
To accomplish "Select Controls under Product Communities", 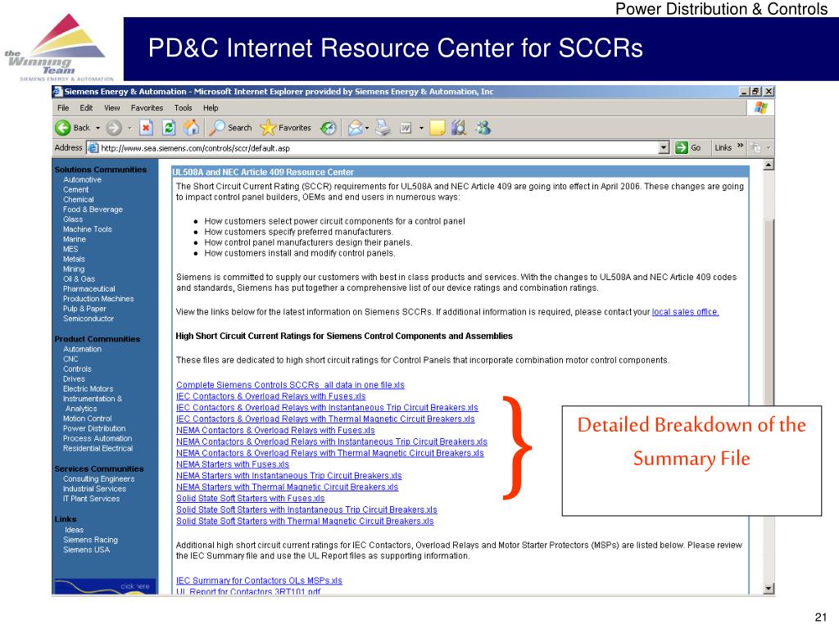I will click(77, 369).
